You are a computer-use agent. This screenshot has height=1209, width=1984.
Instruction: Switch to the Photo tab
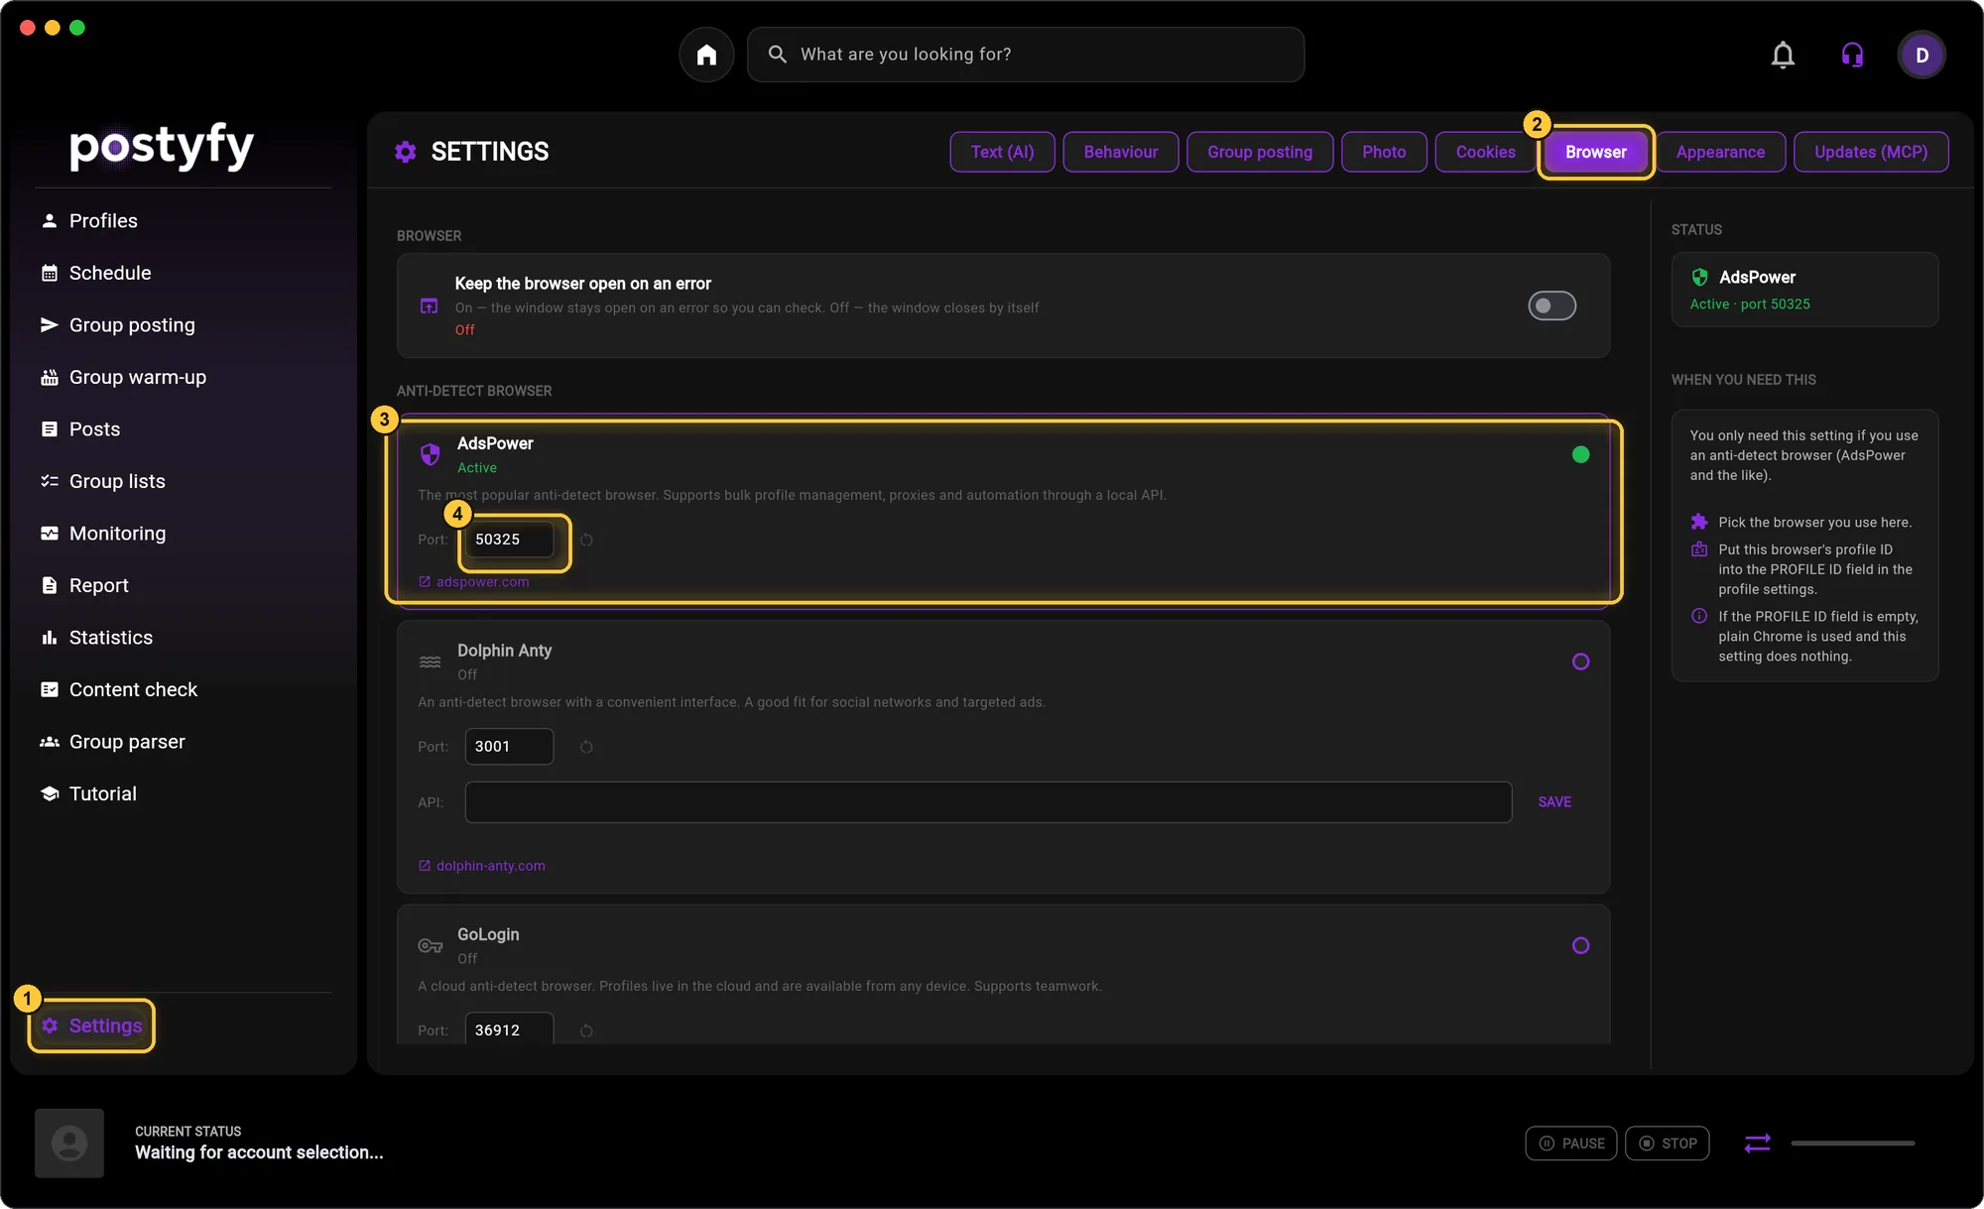click(1384, 152)
